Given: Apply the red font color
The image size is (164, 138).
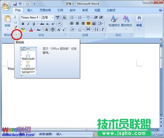Looking at the screenshot, I should pyautogui.click(x=31, y=29).
